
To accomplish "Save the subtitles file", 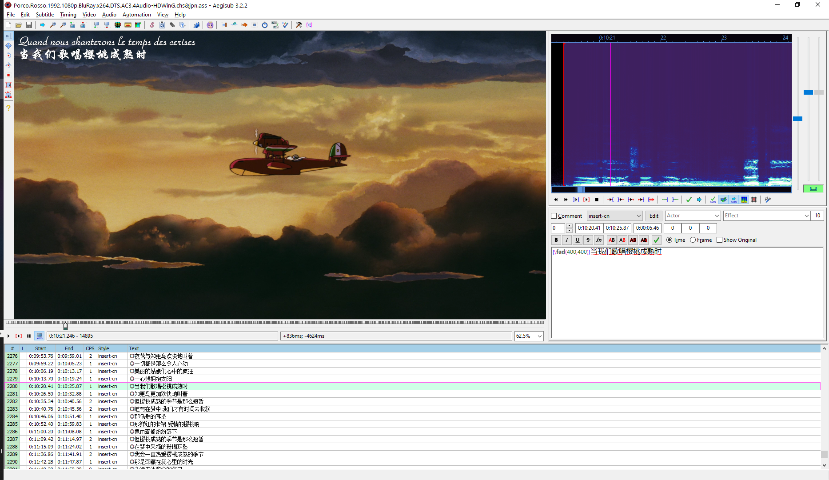I will pyautogui.click(x=29, y=25).
